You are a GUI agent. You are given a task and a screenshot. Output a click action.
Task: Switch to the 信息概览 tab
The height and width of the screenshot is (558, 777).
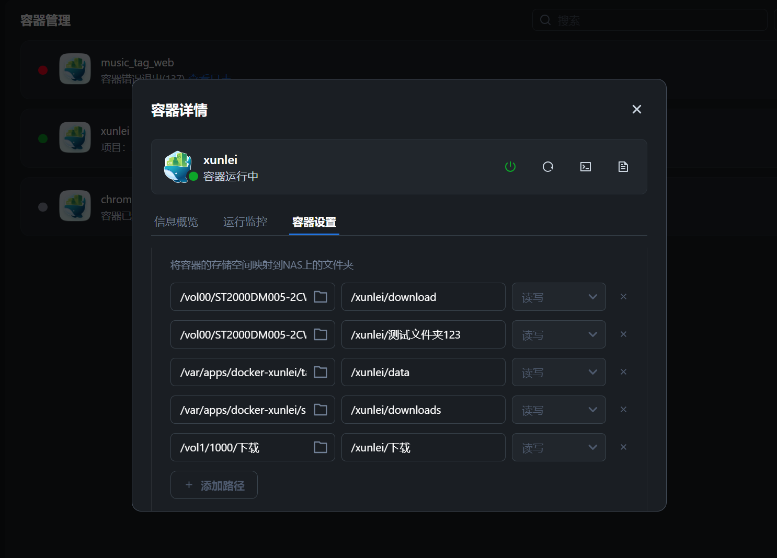pos(176,222)
